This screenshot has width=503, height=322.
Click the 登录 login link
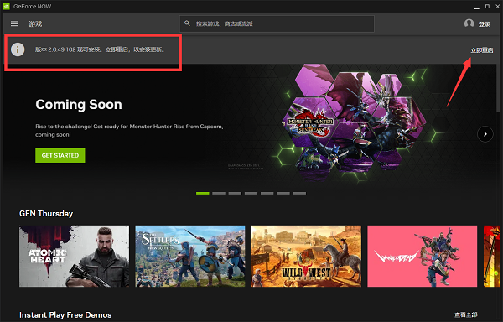point(485,24)
